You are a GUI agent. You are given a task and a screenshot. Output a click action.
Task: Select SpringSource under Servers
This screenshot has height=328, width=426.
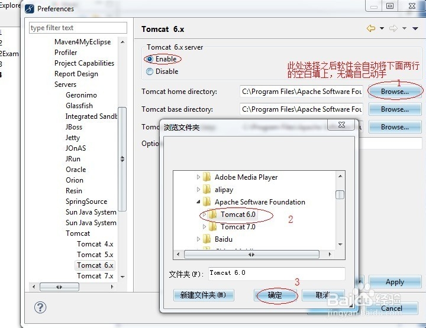[86, 202]
